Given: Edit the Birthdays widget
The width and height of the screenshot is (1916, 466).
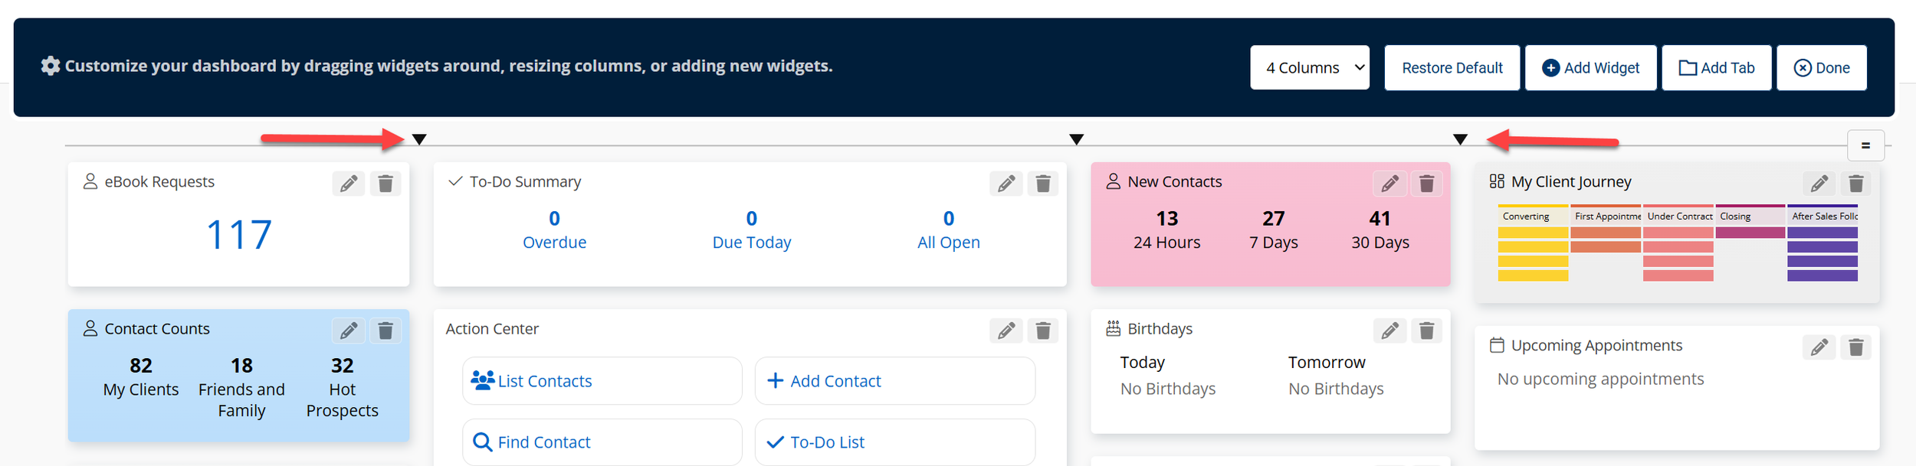Looking at the screenshot, I should (x=1390, y=331).
